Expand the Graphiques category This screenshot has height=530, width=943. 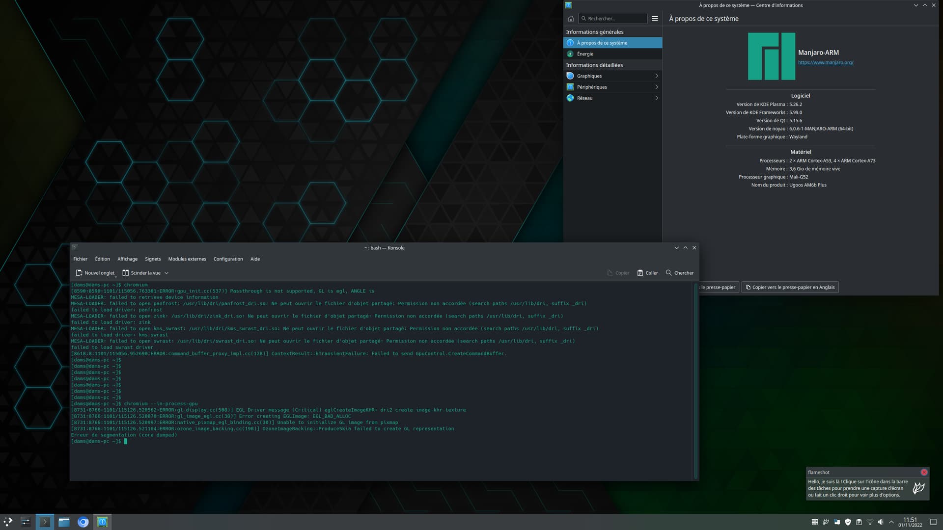pos(657,76)
